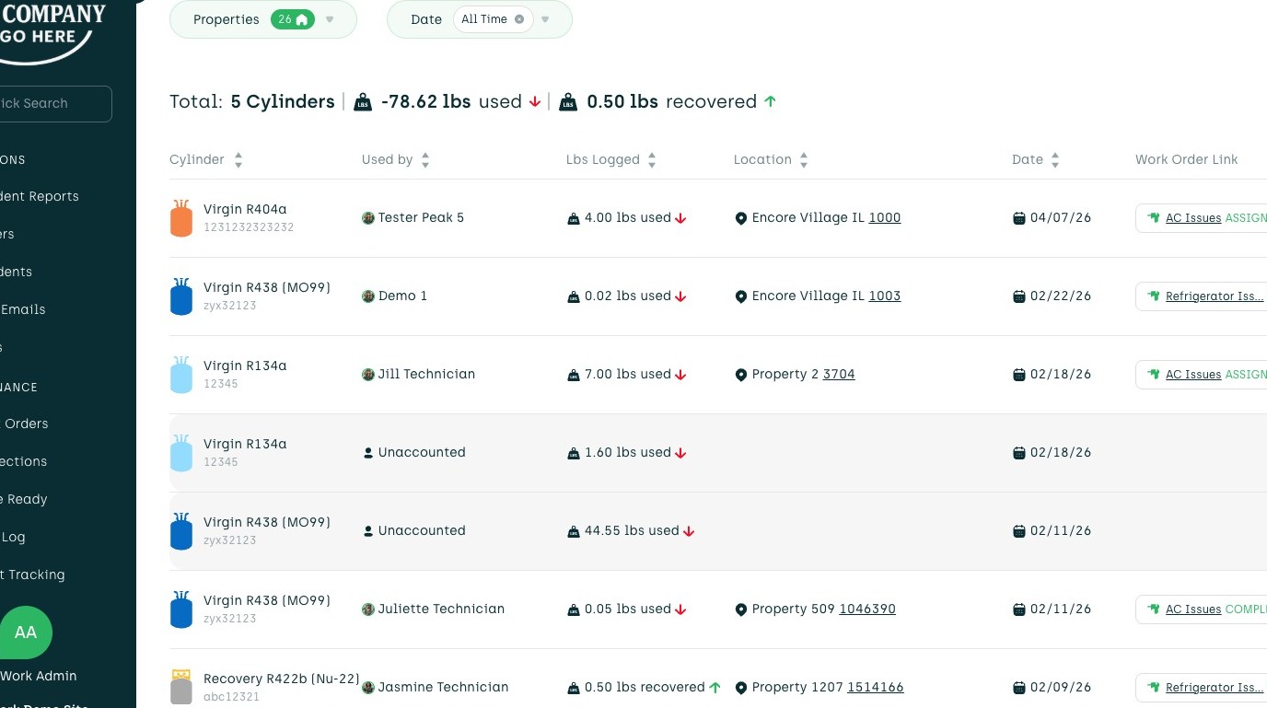Expand the Date filter dropdown arrow
The width and height of the screenshot is (1267, 708).
[545, 19]
